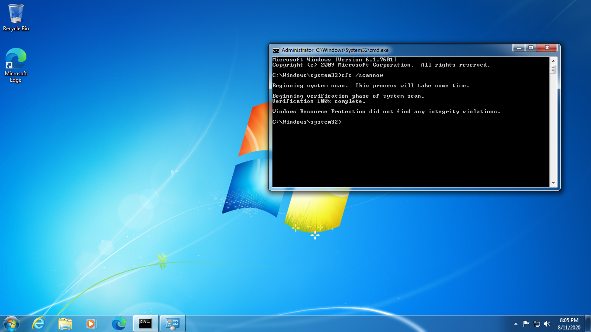The image size is (591, 332).
Task: Open the cmd.exe title bar system menu icon
Action: [x=276, y=50]
